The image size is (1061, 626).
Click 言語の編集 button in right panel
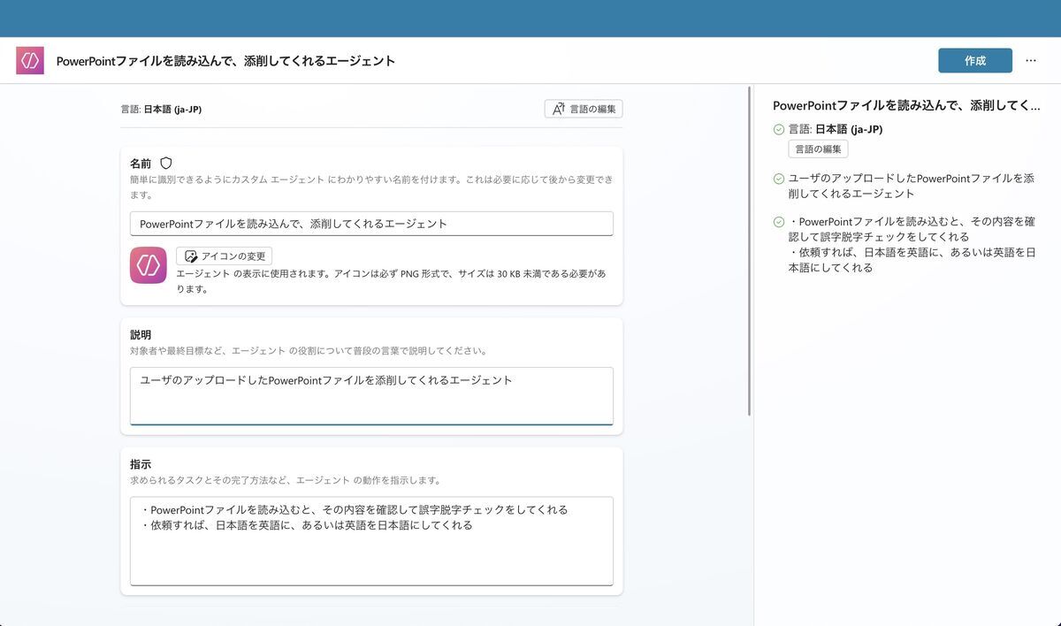[818, 149]
